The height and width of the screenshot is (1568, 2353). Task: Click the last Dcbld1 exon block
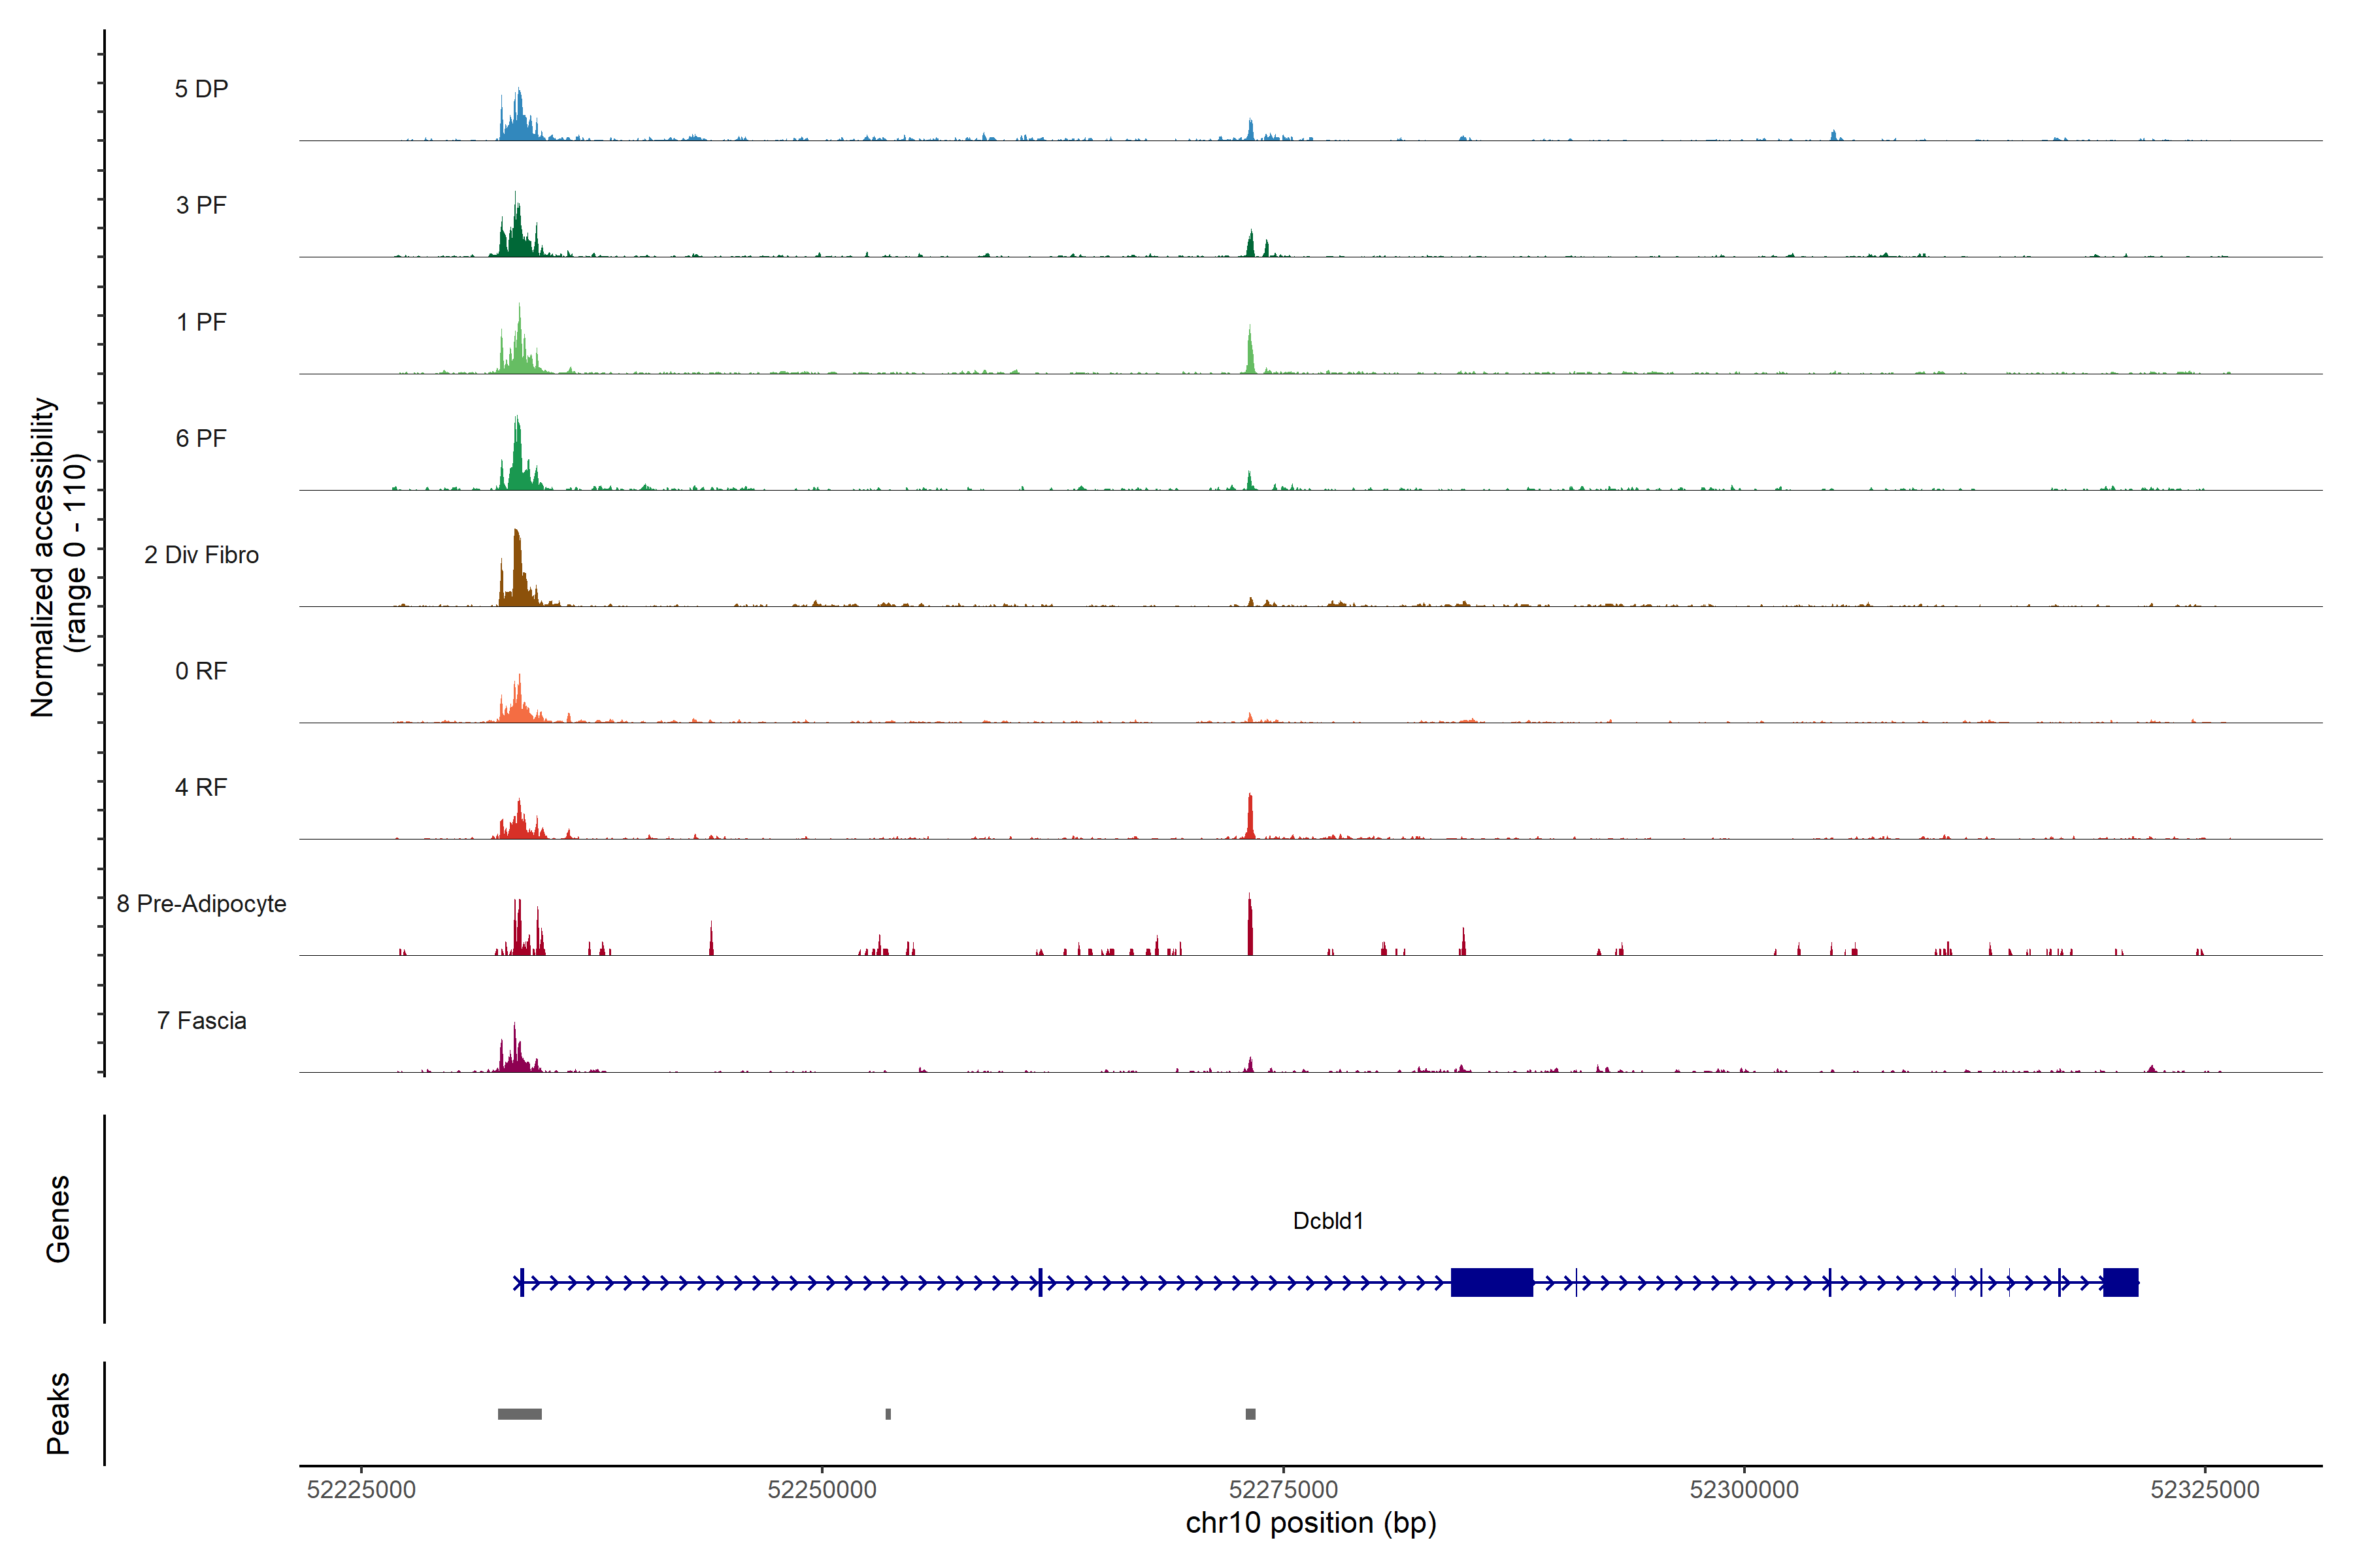2120,1282
